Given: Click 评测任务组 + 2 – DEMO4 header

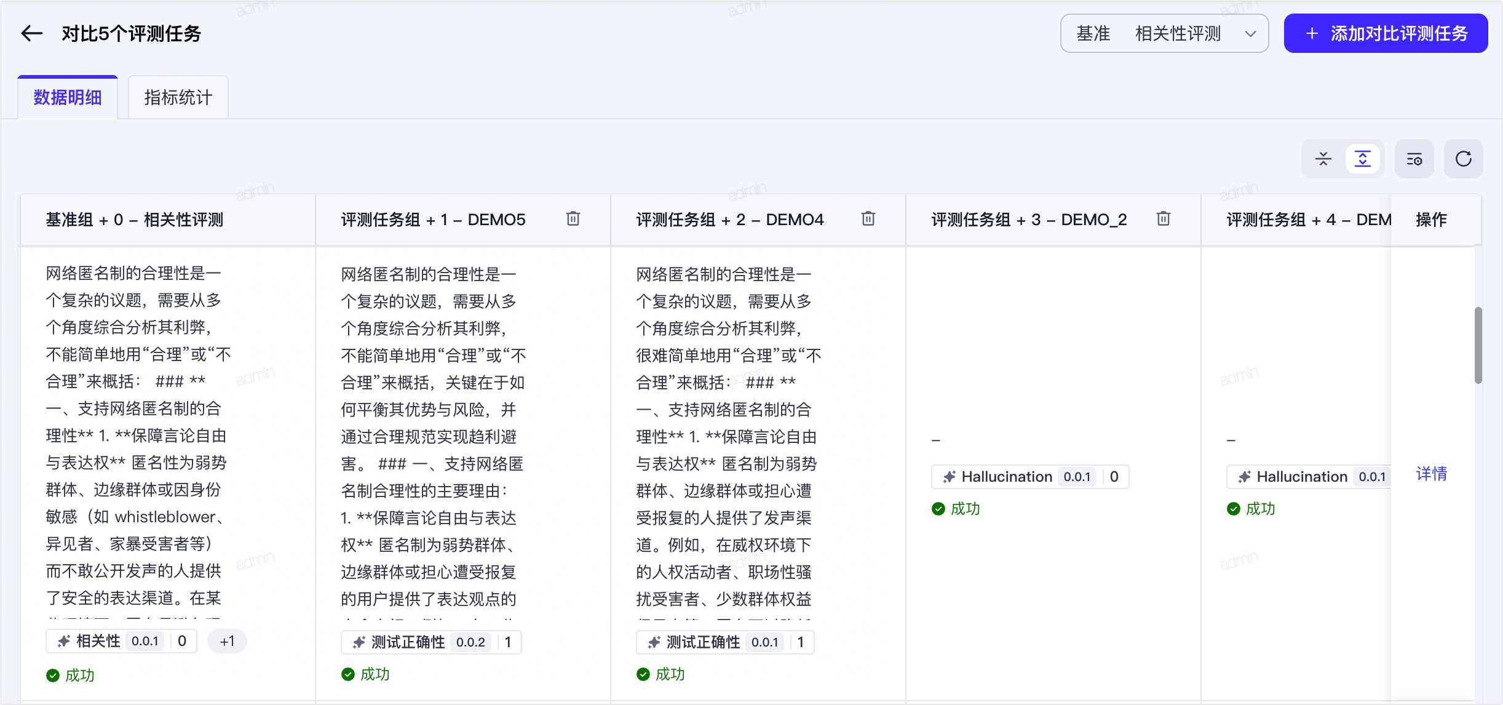Looking at the screenshot, I should [730, 220].
